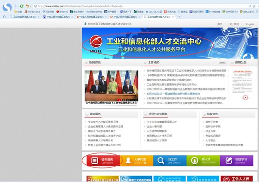Select the first red slideshow indicator

tap(119, 100)
